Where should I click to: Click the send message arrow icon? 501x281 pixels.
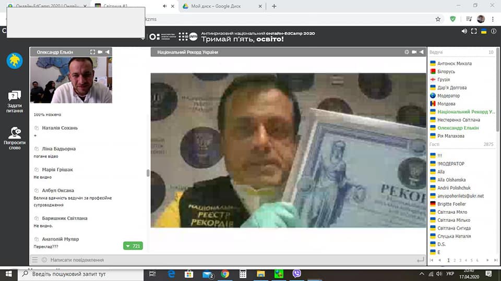click(x=420, y=260)
